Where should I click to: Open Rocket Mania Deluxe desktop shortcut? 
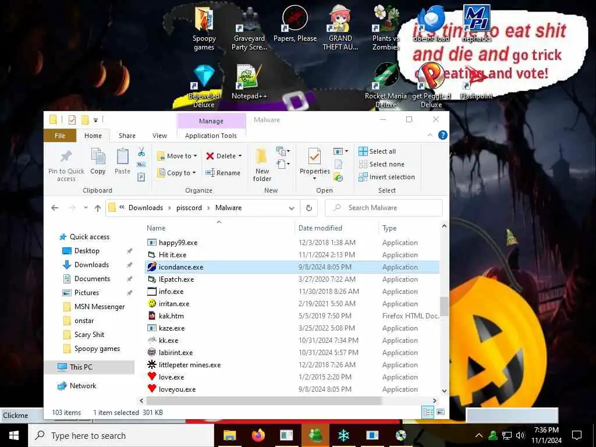(386, 86)
